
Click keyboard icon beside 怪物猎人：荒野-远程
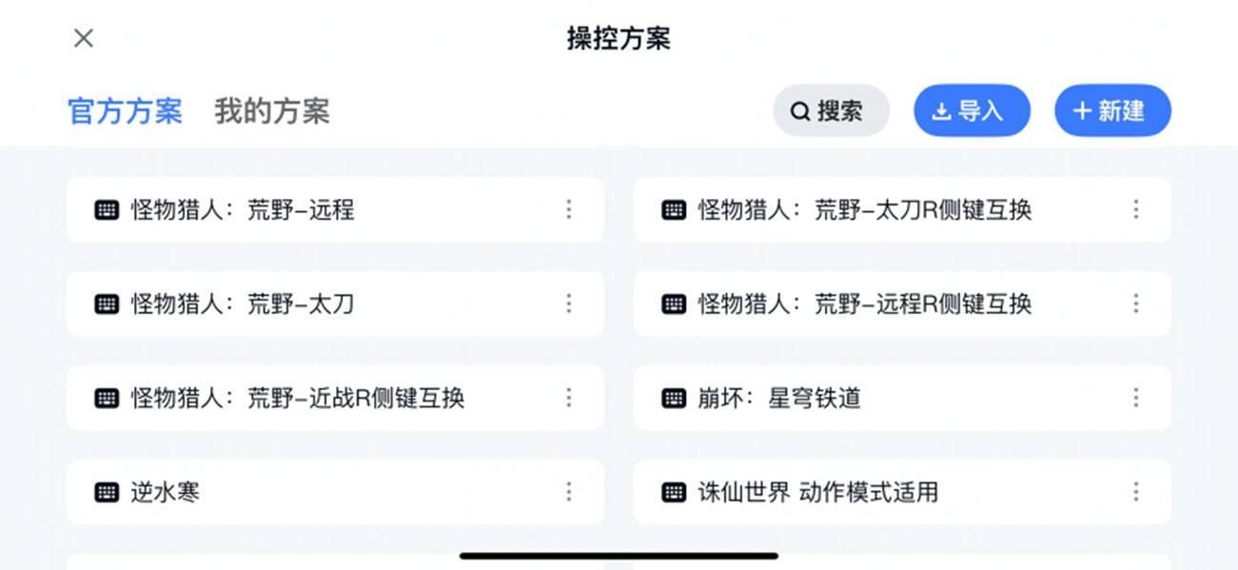[x=107, y=210]
